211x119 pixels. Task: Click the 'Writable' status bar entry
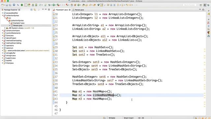(x=112, y=118)
